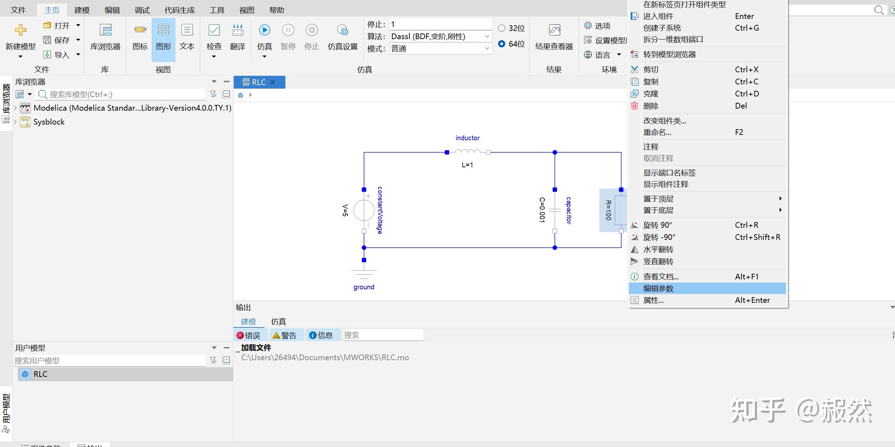Start simulation with 仿真 play icon
This screenshot has width=895, height=447.
[264, 30]
